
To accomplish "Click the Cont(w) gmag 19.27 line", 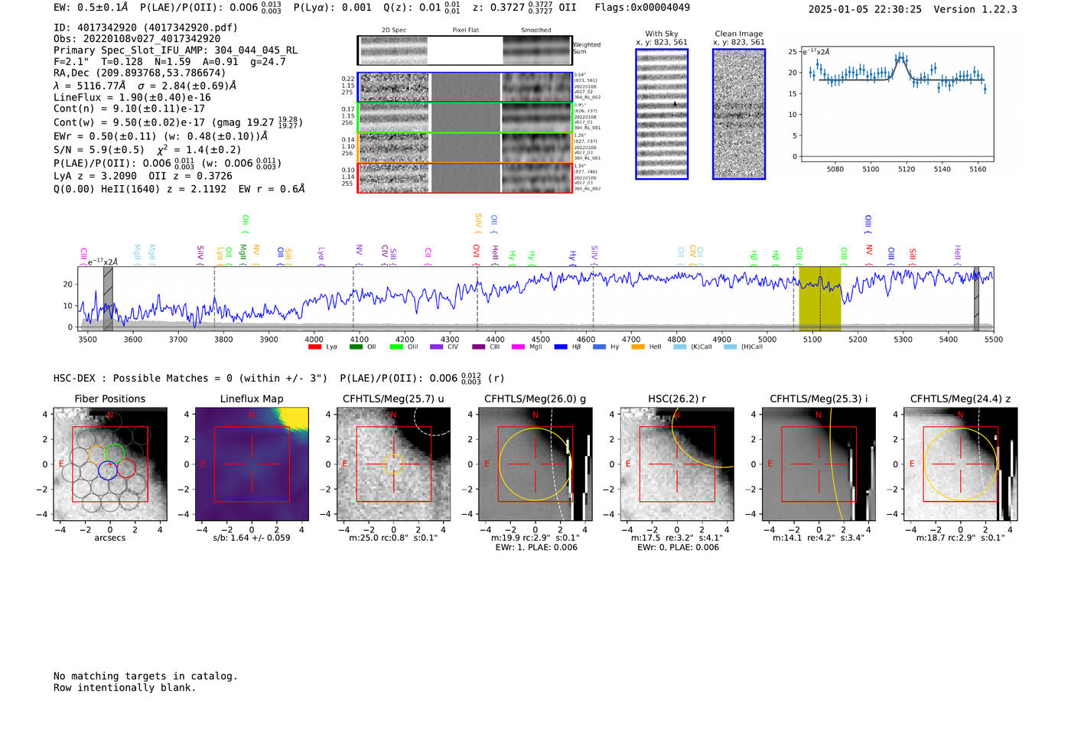I will (x=178, y=122).
